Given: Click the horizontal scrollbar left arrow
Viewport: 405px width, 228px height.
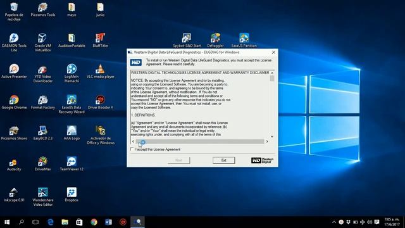Looking at the screenshot, I should [x=133, y=141].
